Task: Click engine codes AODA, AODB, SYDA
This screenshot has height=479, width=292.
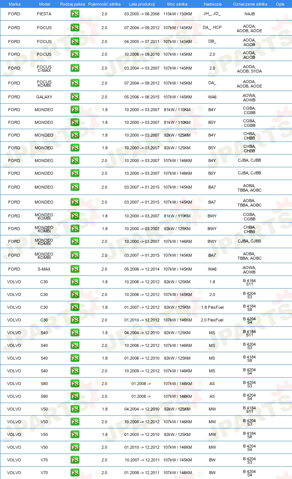Action: click(249, 69)
